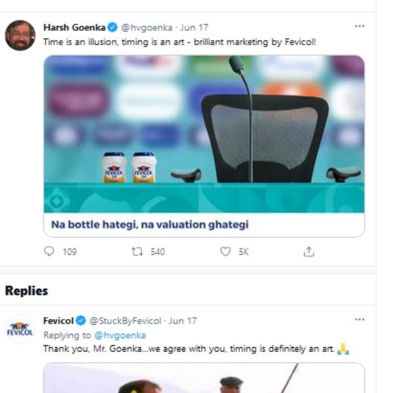Viewport: 393px width, 393px height.
Task: Open the image in Fevicol's reply
Action: tap(204, 379)
